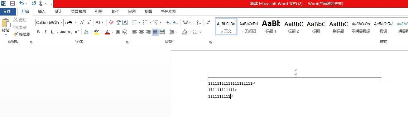Open the Customize Quick Access Toolbar arrow
This screenshot has height=117, width=408.
(x=51, y=4)
